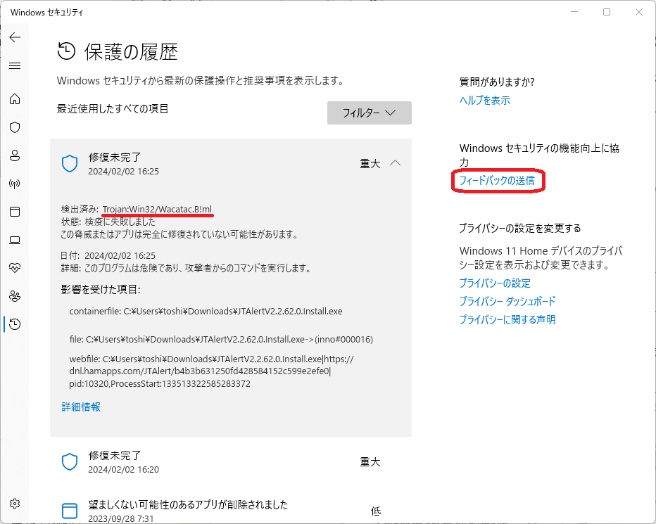This screenshot has width=656, height=524.
Task: Select the Device security laptop icon
Action: coord(15,240)
